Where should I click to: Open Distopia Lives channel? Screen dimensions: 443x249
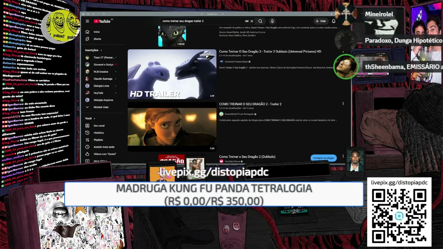point(101,86)
